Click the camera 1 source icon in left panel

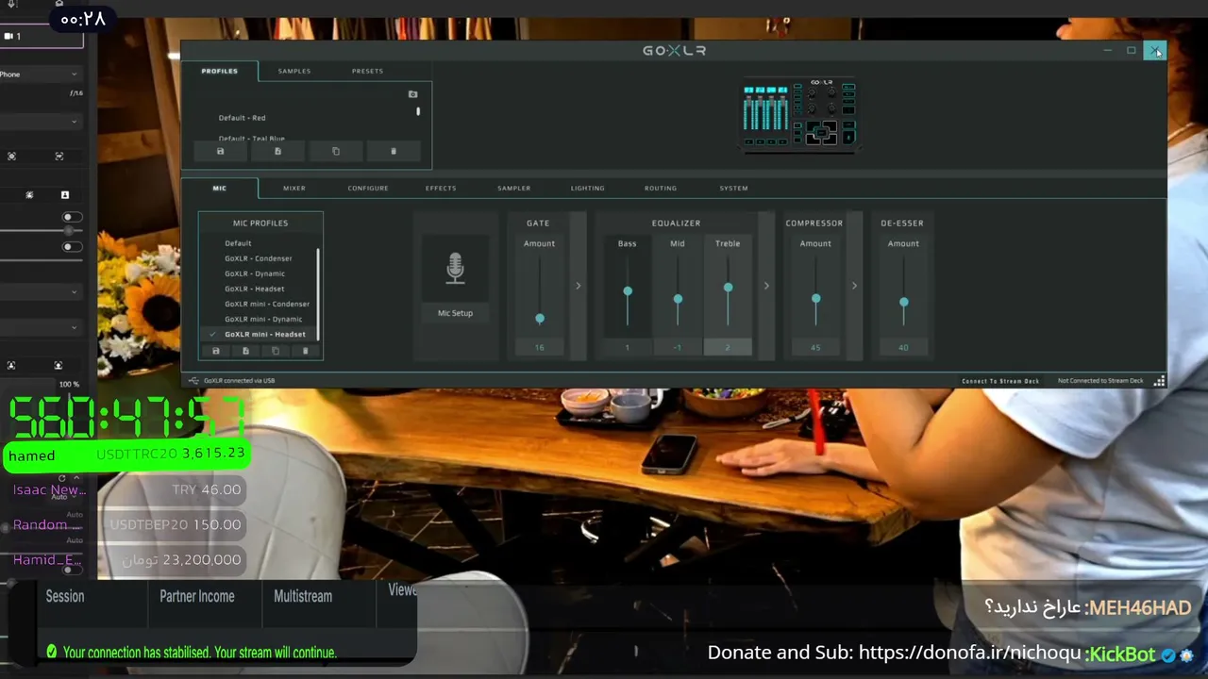pyautogui.click(x=8, y=36)
